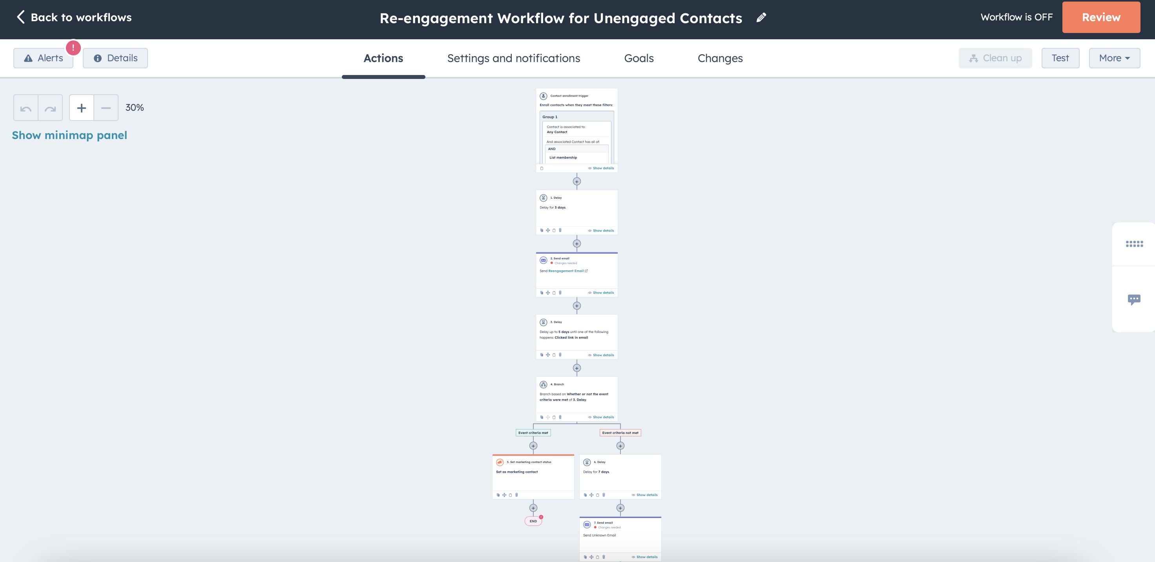Click the clipboard icon on the "5. Set marketing contact status" card

[511, 495]
